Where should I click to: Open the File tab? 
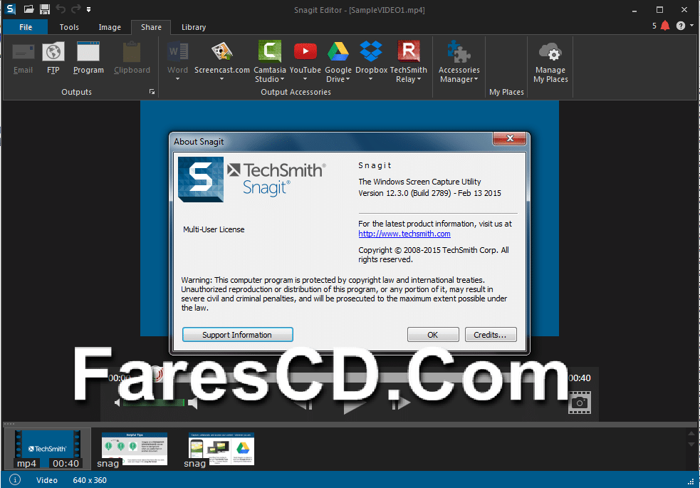click(26, 27)
